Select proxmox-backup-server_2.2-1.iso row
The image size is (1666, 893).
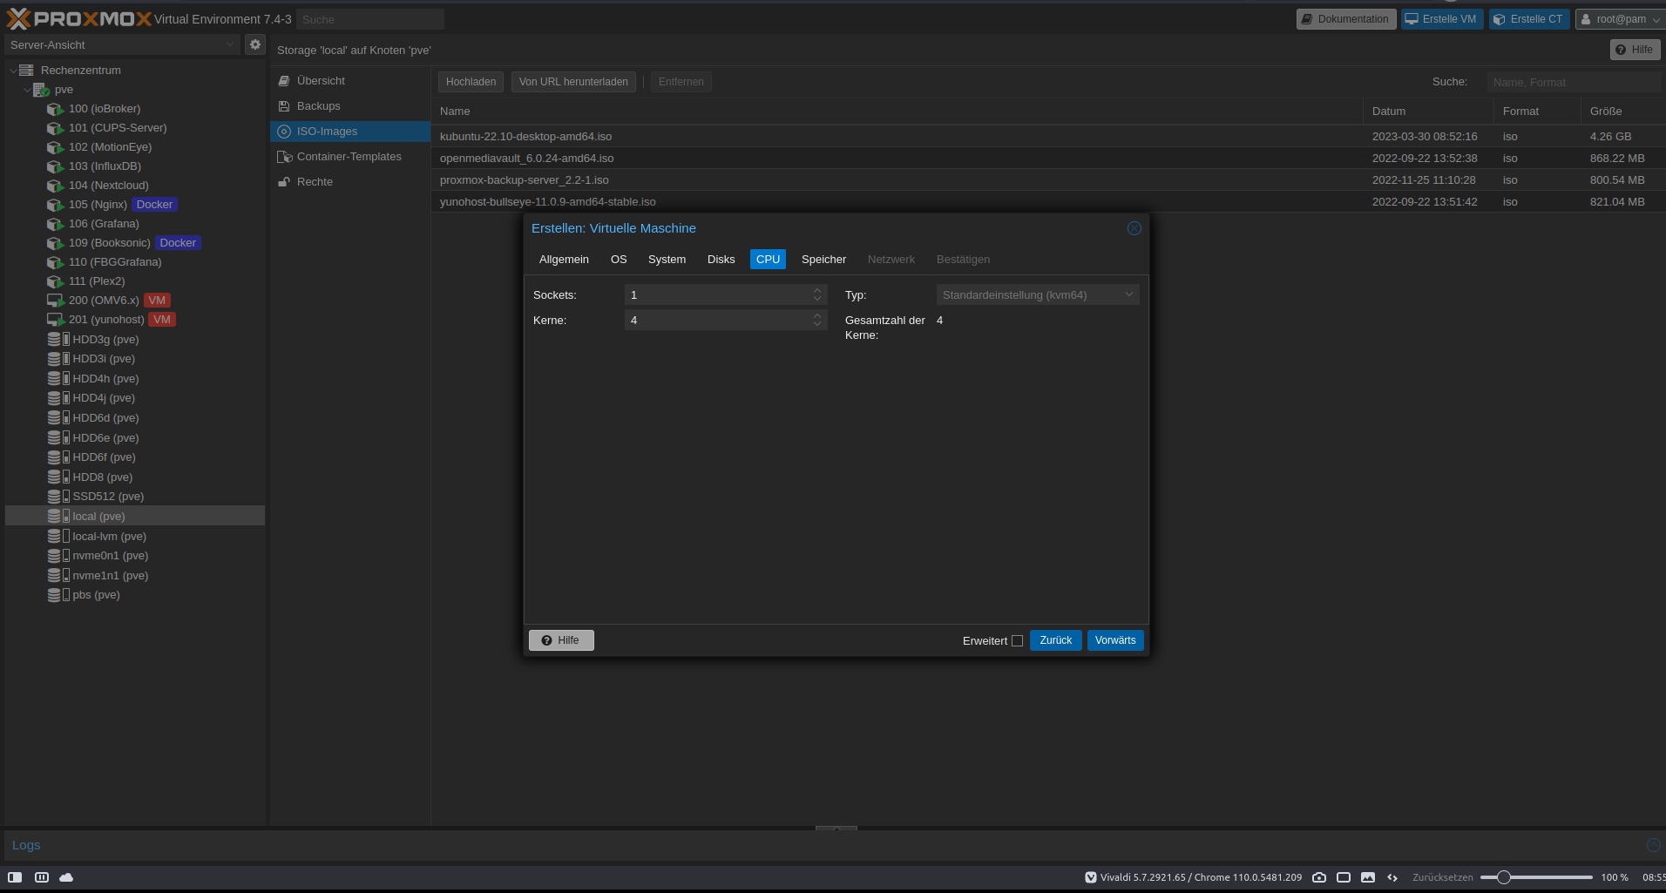(x=1048, y=180)
